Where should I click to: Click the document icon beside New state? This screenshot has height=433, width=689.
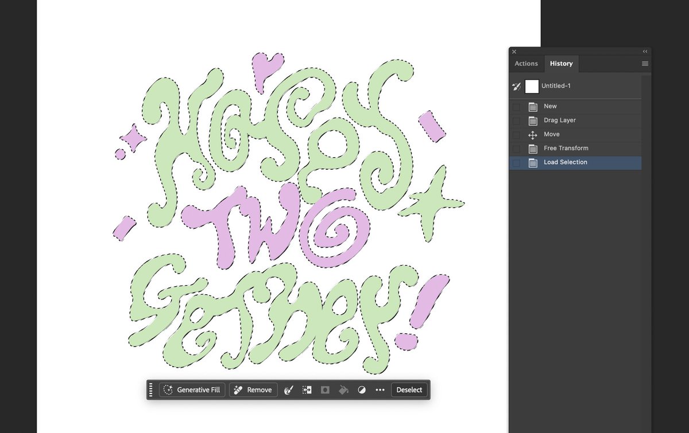(x=532, y=107)
